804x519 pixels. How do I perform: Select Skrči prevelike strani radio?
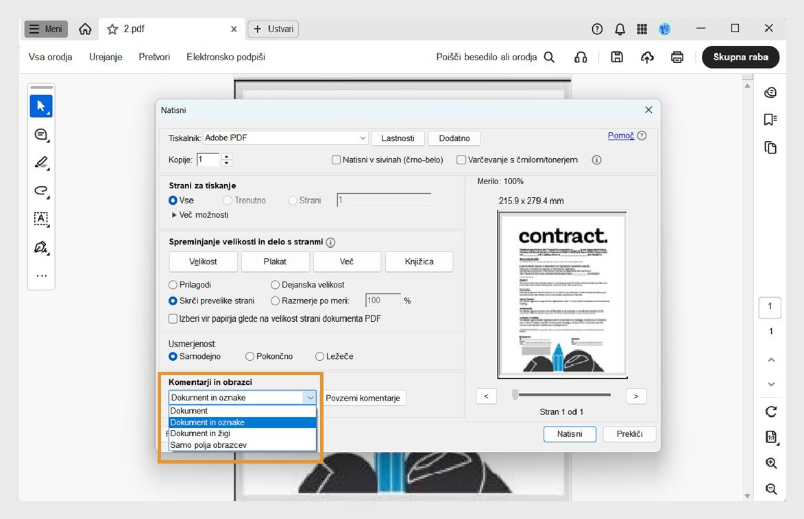coord(173,301)
